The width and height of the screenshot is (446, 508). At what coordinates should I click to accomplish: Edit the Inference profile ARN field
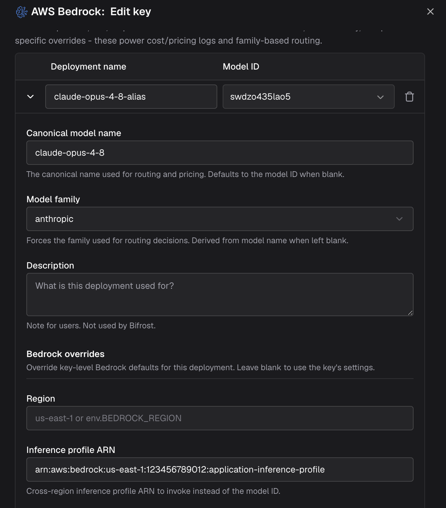[x=220, y=469]
